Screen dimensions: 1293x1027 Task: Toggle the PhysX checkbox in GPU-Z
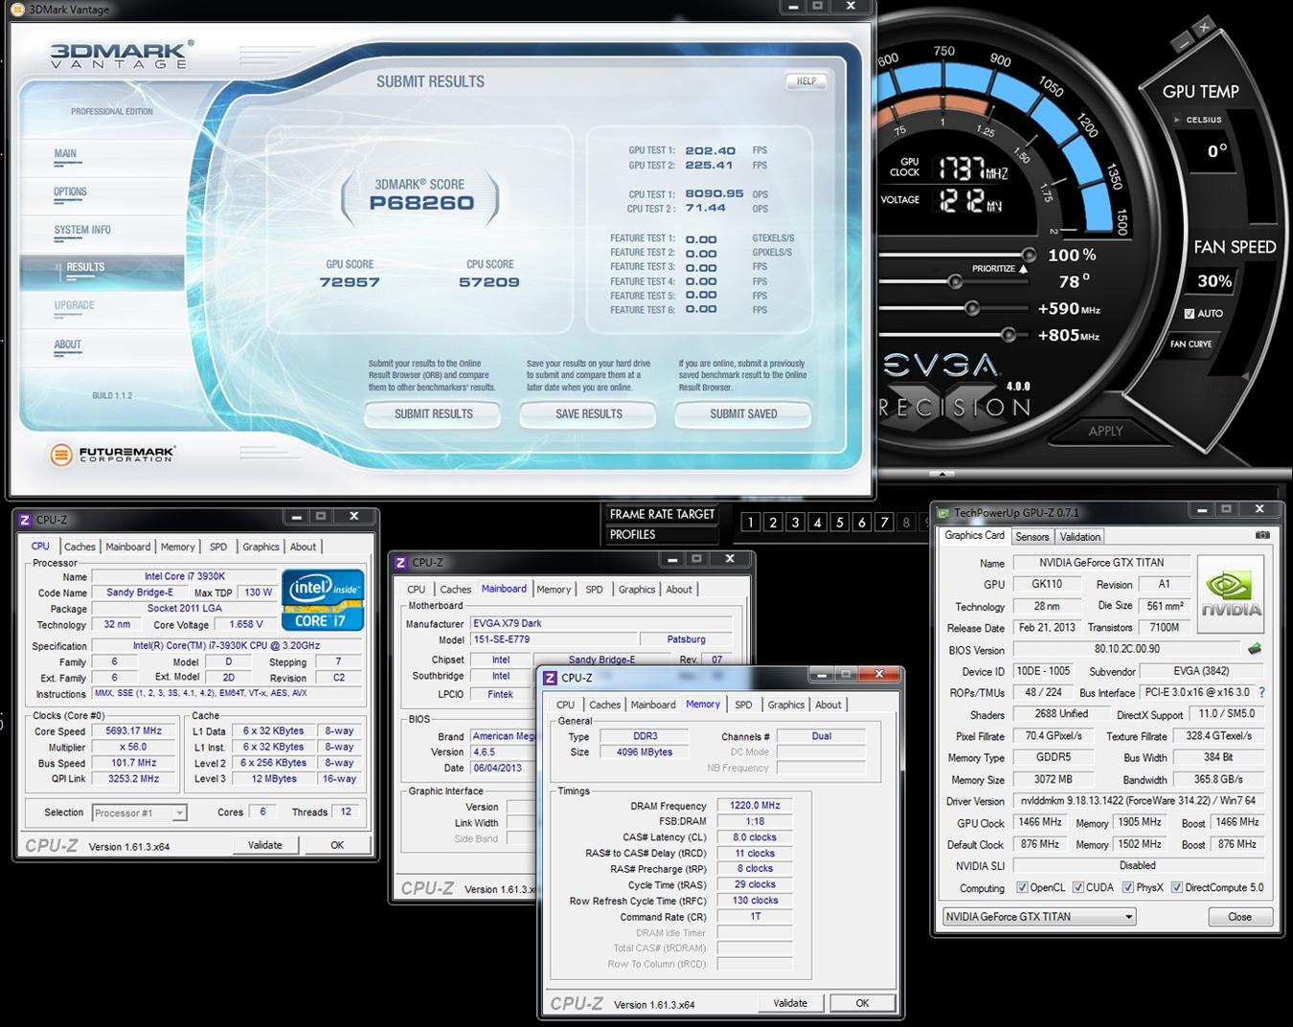point(1128,887)
